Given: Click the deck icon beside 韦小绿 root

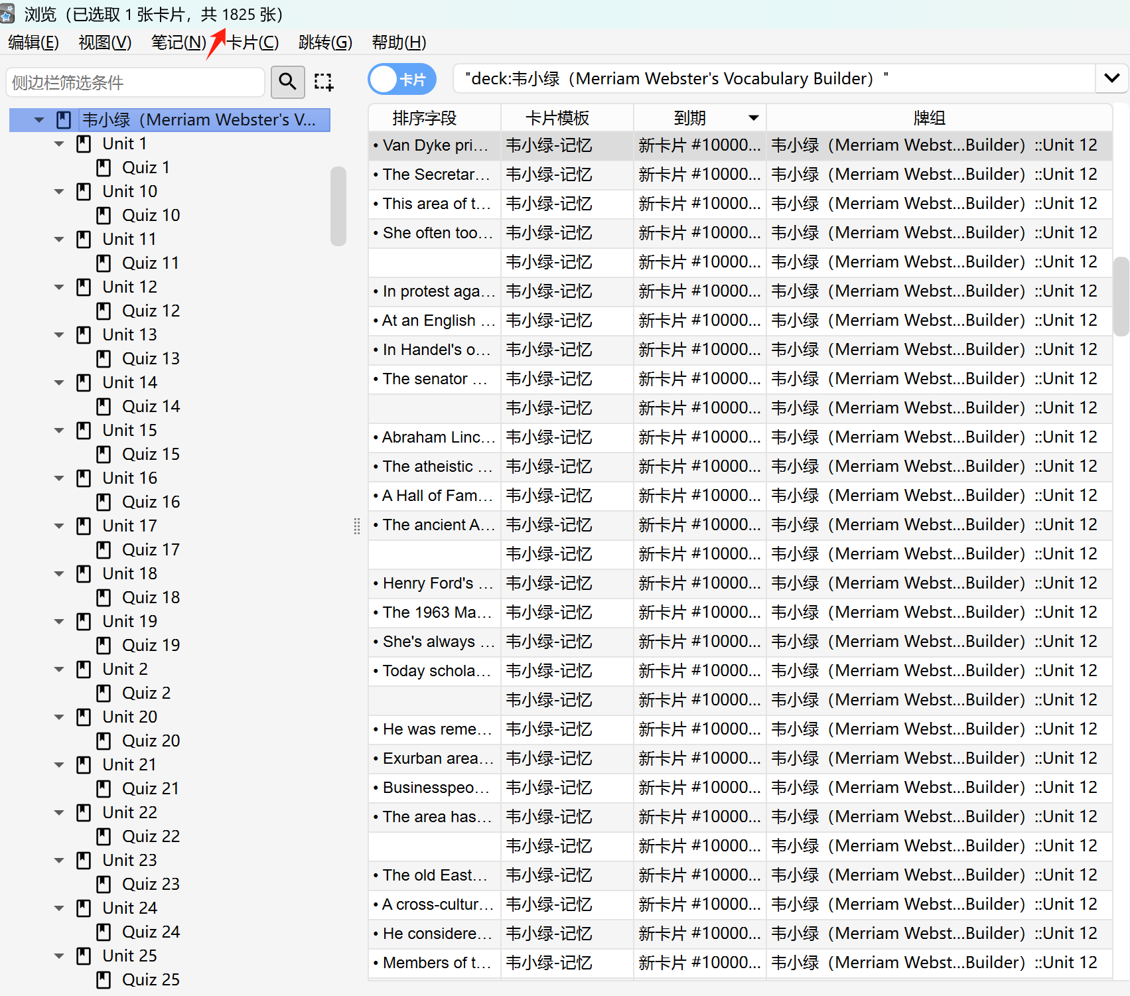Looking at the screenshot, I should (x=64, y=120).
